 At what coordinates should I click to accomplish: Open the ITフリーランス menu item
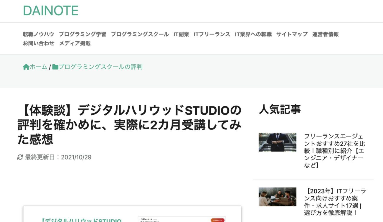212,34
